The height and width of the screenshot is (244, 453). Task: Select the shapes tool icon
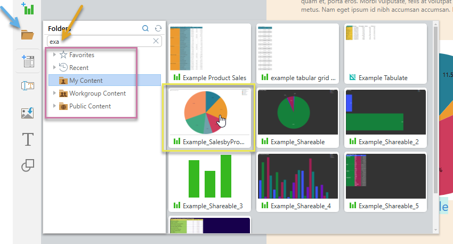pyautogui.click(x=27, y=166)
